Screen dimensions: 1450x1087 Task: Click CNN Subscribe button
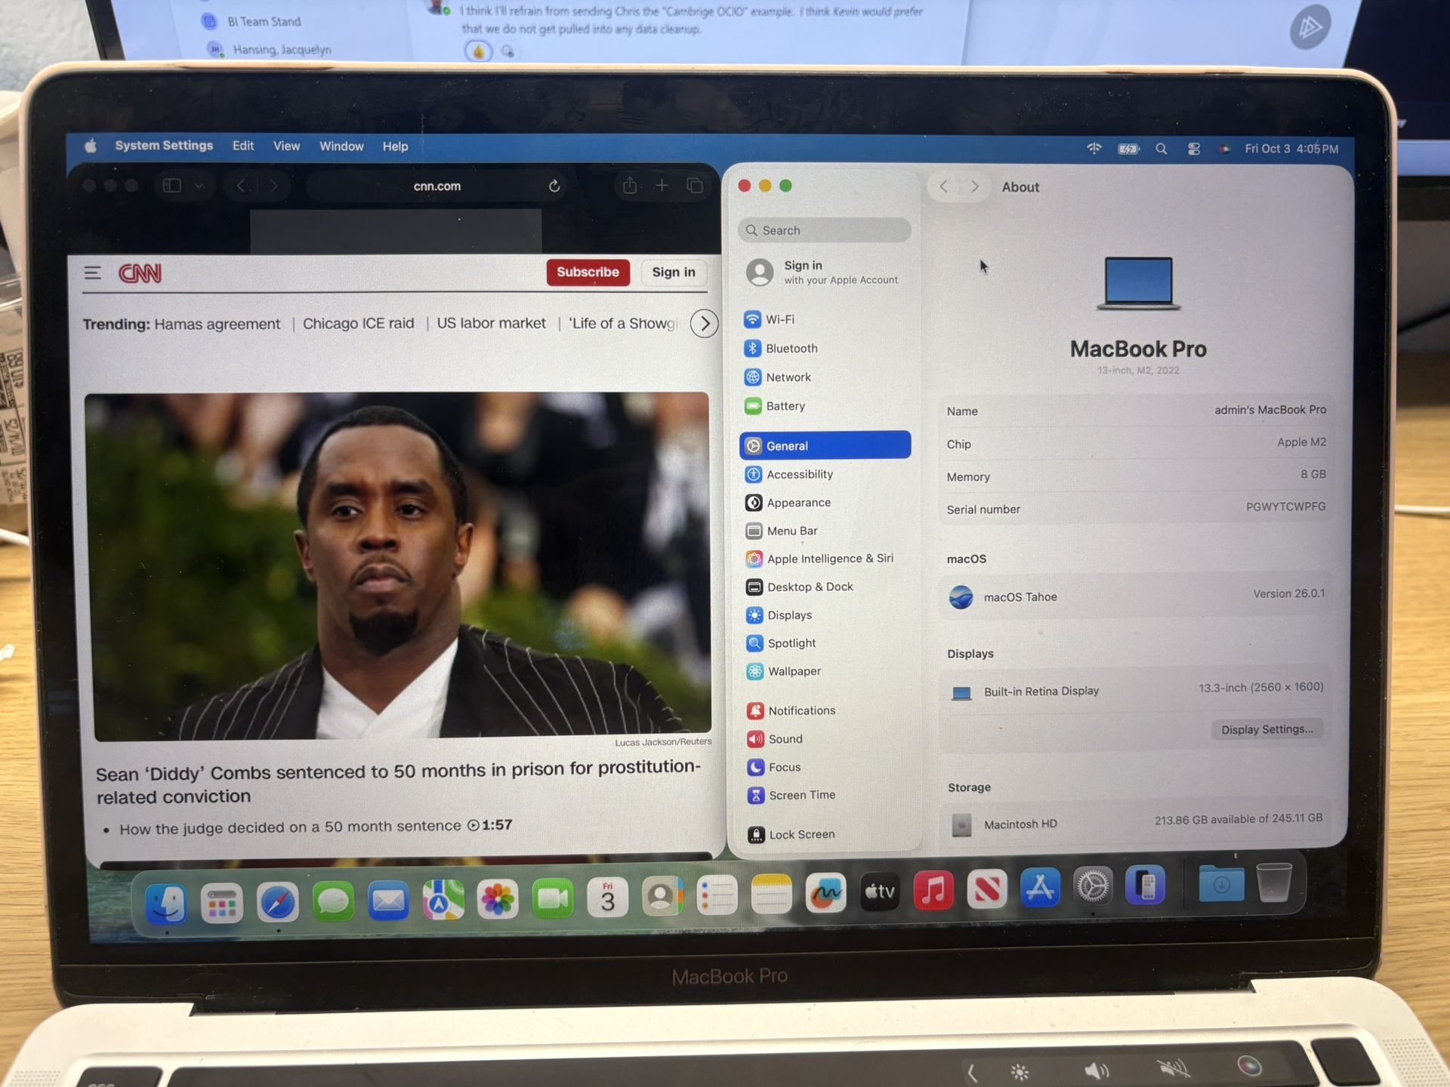tap(588, 272)
